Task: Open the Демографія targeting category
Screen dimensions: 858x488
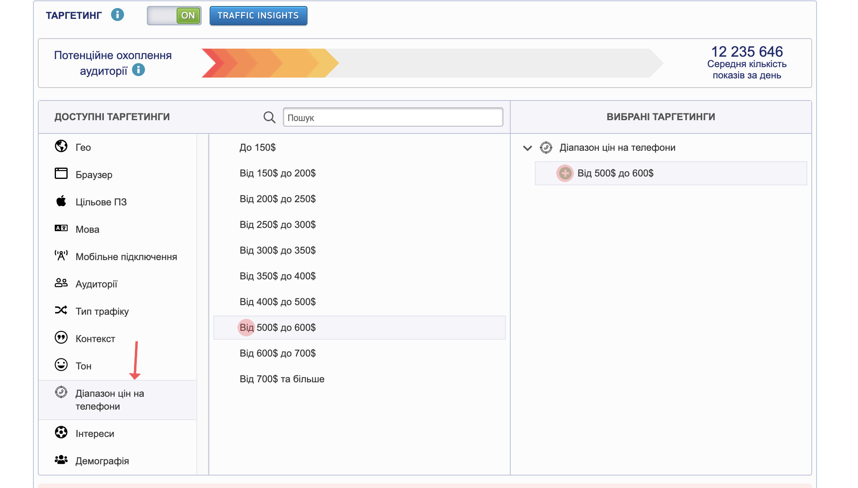Action: pos(102,461)
